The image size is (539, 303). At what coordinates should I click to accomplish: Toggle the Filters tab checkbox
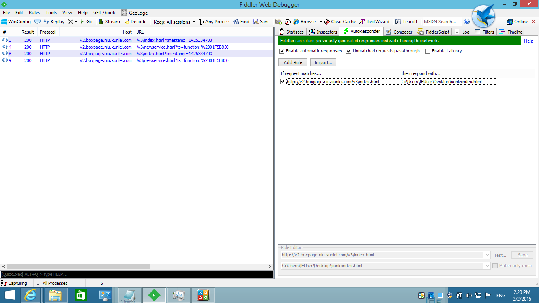pos(478,32)
